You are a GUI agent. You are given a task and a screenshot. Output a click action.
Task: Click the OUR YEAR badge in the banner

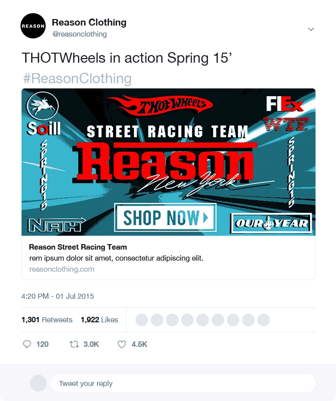point(271,223)
